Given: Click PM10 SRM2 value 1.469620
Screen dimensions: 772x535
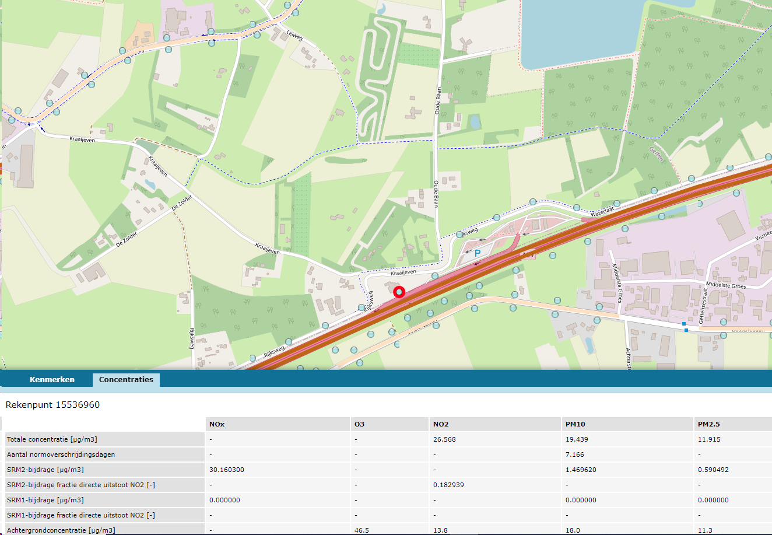Looking at the screenshot, I should coord(581,470).
